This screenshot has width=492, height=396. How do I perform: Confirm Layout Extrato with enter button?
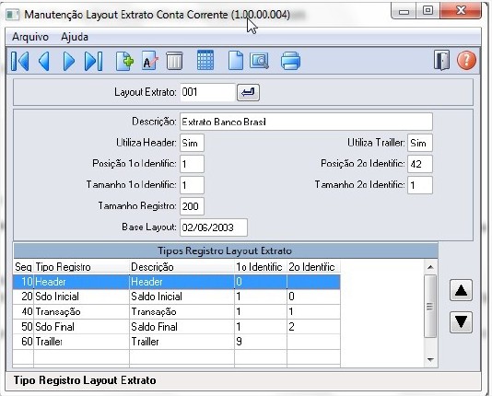click(x=248, y=92)
